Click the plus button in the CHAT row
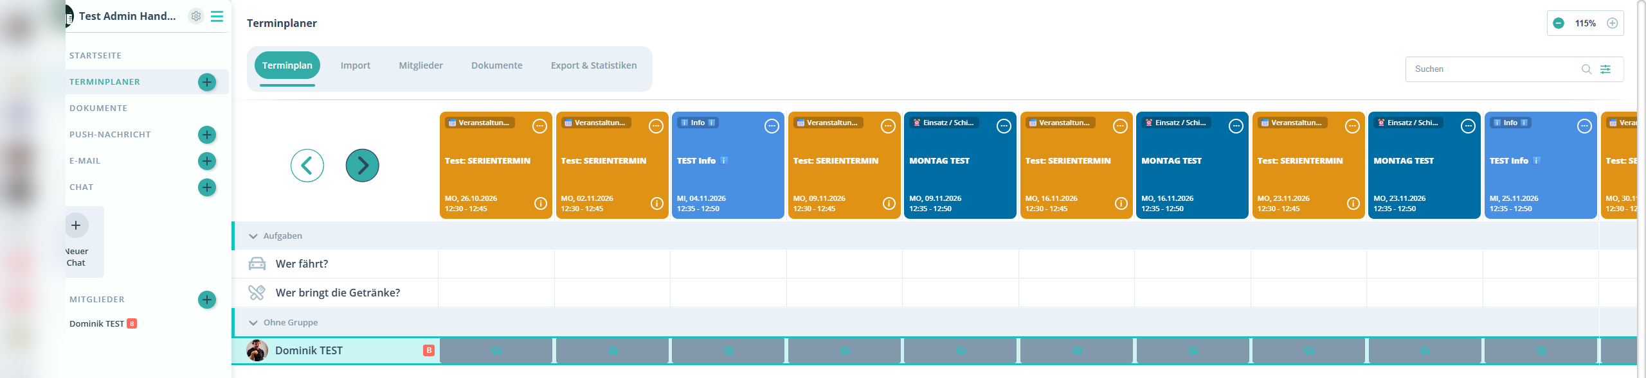 coord(207,187)
